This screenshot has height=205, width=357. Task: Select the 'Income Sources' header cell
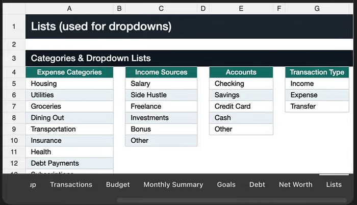click(161, 72)
